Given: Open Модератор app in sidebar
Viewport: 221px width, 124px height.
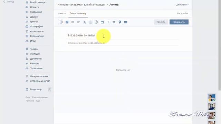Looking at the screenshot, I should point(36,90).
